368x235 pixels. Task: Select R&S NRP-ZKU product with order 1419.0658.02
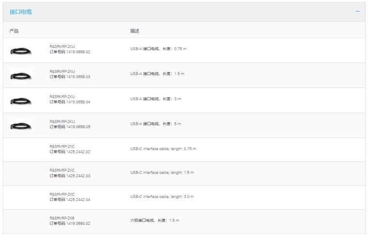(62, 46)
